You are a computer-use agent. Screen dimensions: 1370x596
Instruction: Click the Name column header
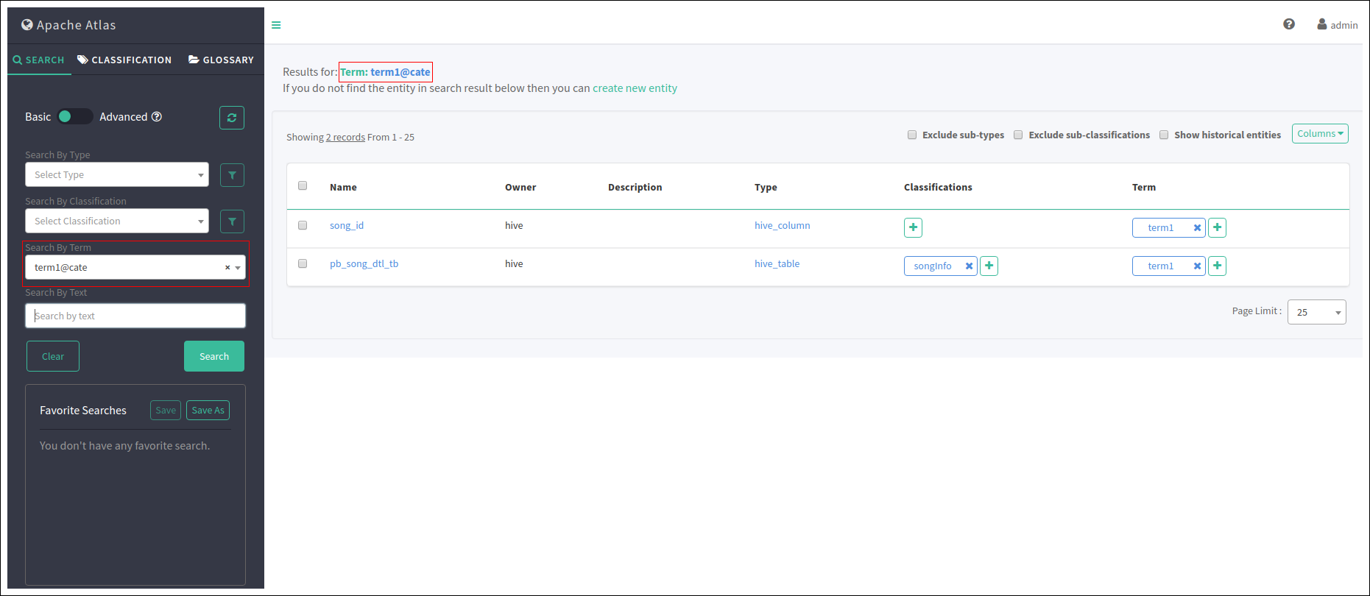click(343, 188)
